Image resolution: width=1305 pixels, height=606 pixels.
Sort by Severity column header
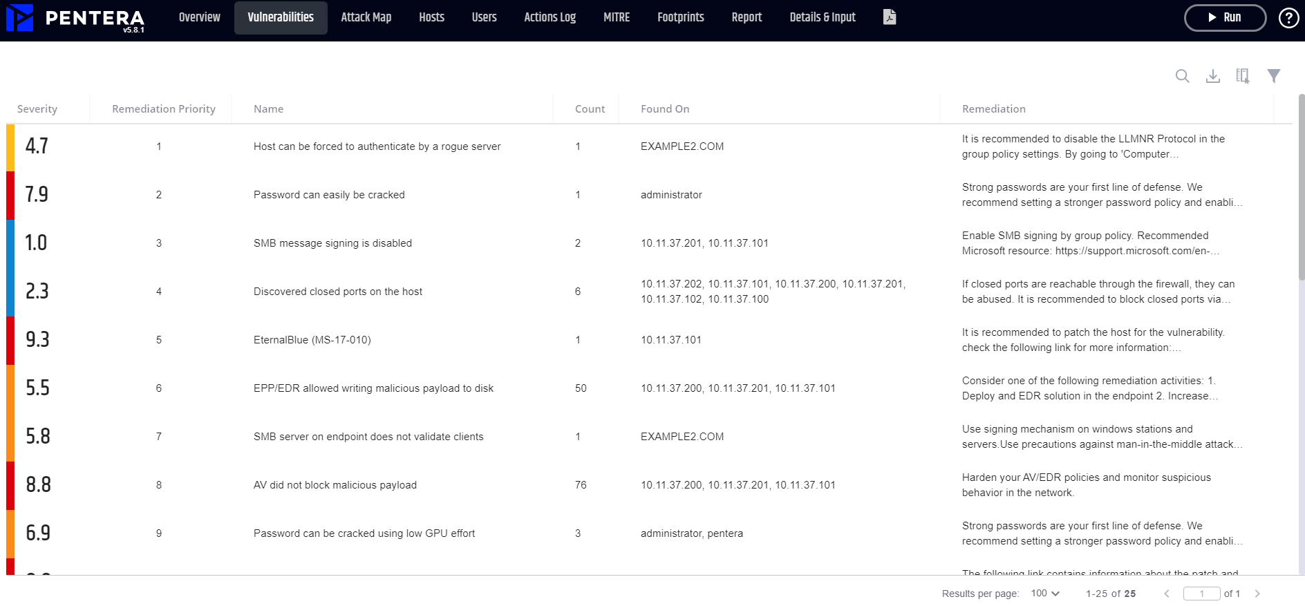pyautogui.click(x=37, y=109)
